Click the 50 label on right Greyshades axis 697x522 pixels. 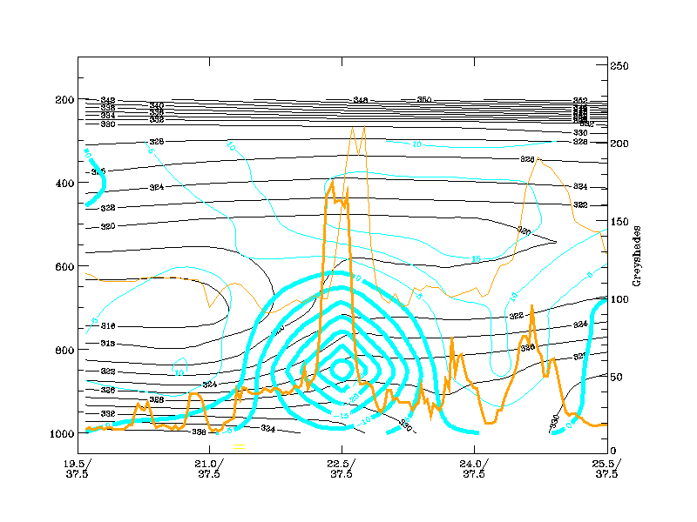[618, 378]
